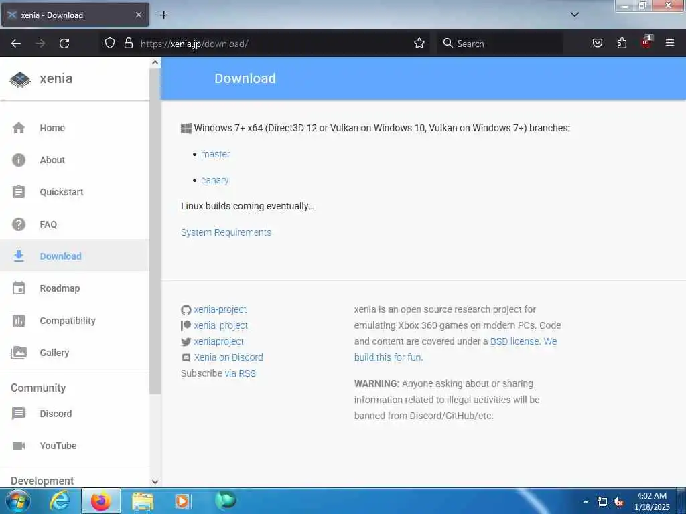This screenshot has width=686, height=514.
Task: Show hidden system tray icons arrow
Action: pyautogui.click(x=586, y=501)
